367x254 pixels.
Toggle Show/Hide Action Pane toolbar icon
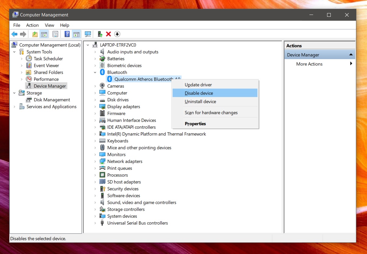pyautogui.click(x=76, y=34)
